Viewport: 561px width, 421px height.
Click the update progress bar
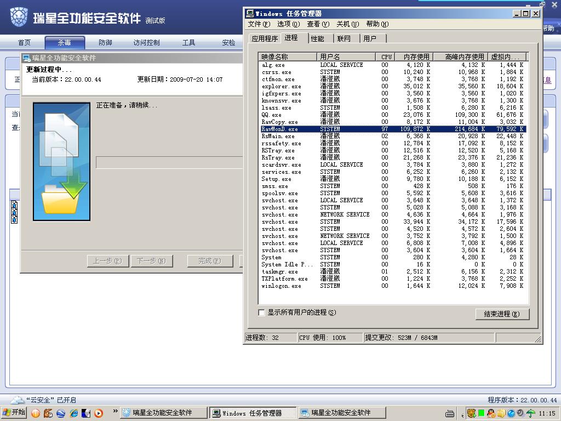[x=170, y=162]
